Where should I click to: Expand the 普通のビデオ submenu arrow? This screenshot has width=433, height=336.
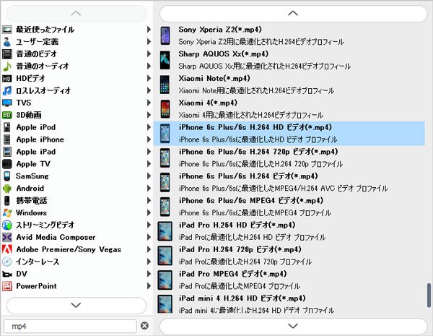pos(149,54)
